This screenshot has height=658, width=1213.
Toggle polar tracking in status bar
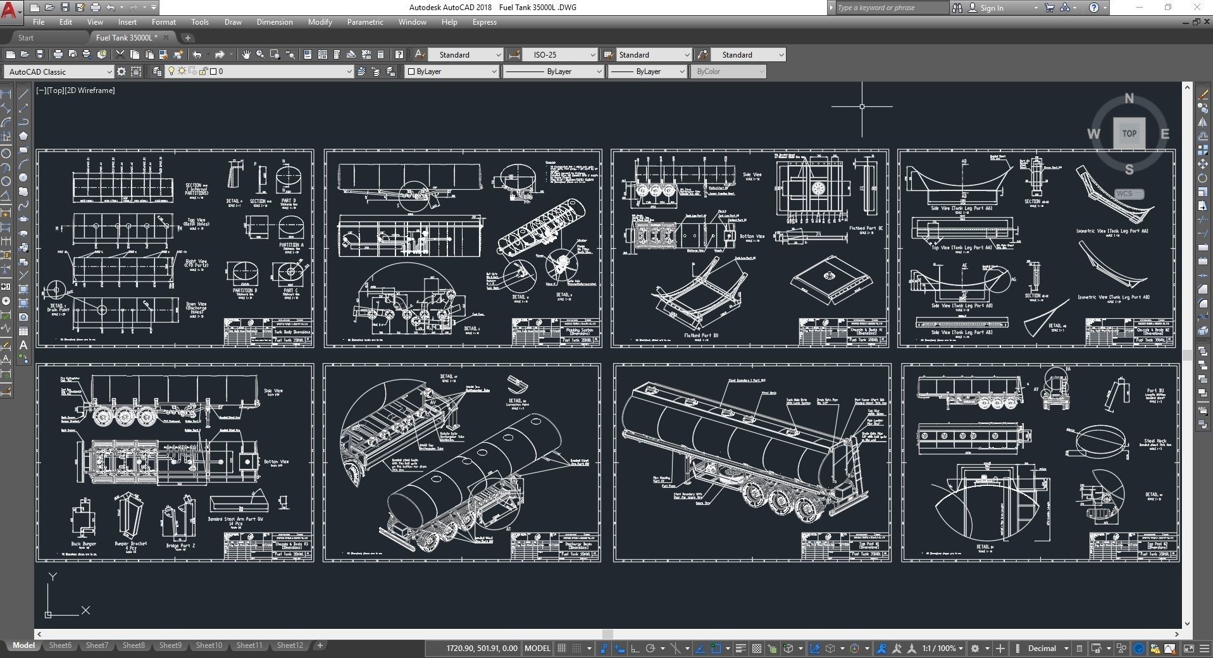pyautogui.click(x=650, y=649)
